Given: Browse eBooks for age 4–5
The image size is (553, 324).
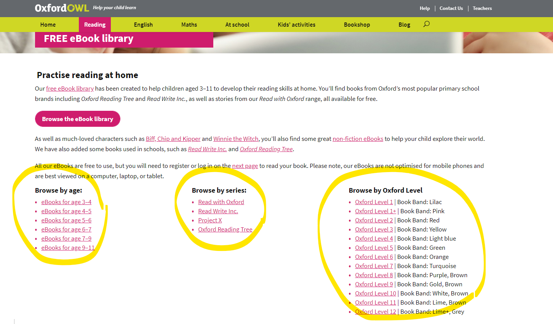Looking at the screenshot, I should 66,211.
